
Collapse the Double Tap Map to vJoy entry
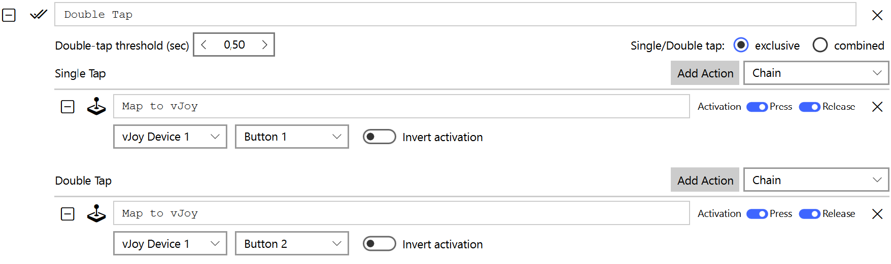67,214
